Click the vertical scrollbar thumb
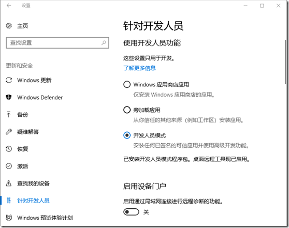This screenshot has height=228, width=289. click(x=286, y=62)
